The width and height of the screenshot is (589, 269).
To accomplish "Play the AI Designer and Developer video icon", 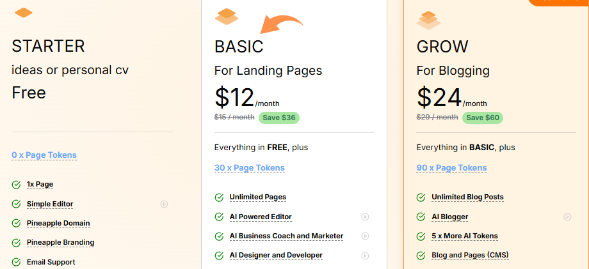I will [365, 256].
